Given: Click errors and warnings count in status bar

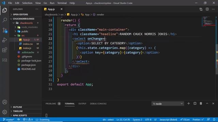Looking at the screenshot, I should tap(28, 120).
